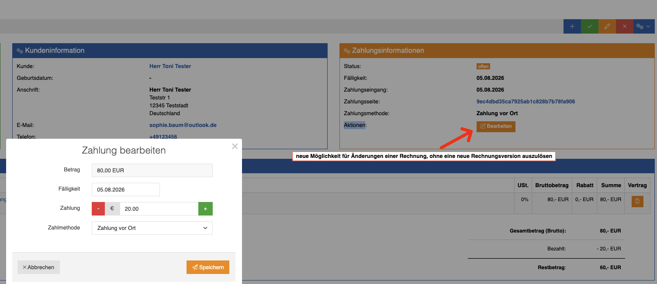This screenshot has height=284, width=657.
Task: Click the green checkmark toolbar icon
Action: tap(590, 27)
